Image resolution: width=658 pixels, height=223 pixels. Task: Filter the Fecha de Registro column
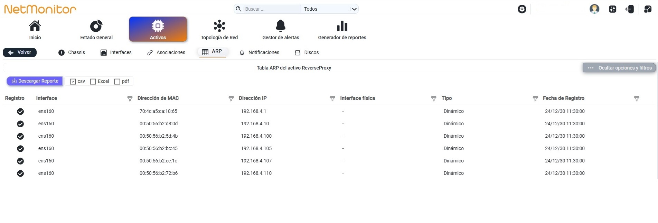click(637, 99)
